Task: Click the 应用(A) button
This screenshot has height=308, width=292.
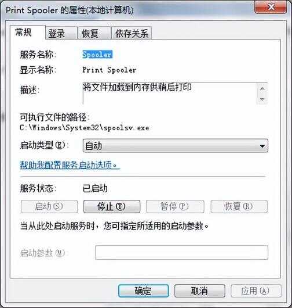Action: [256, 291]
